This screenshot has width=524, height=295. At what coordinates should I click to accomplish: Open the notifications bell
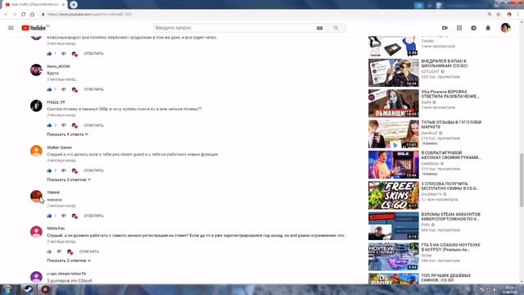tap(488, 28)
